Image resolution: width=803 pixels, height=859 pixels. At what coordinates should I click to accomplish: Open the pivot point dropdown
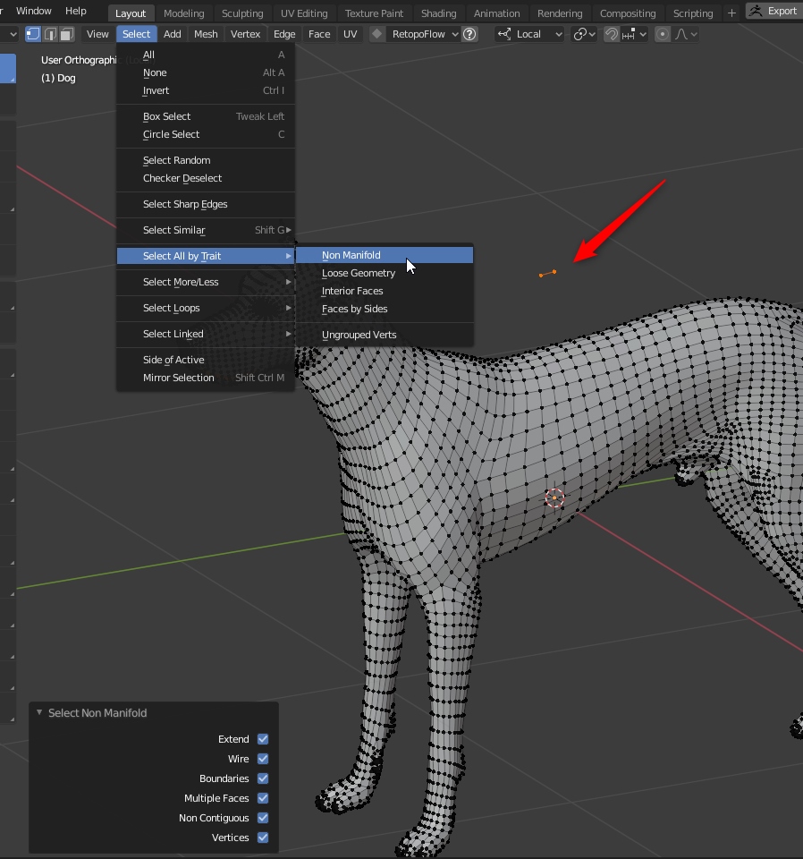pos(584,34)
